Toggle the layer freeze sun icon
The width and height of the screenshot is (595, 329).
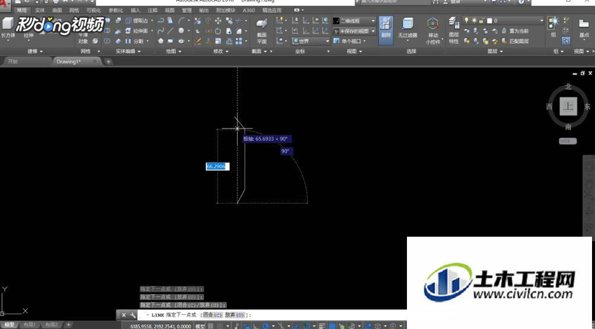click(x=474, y=21)
